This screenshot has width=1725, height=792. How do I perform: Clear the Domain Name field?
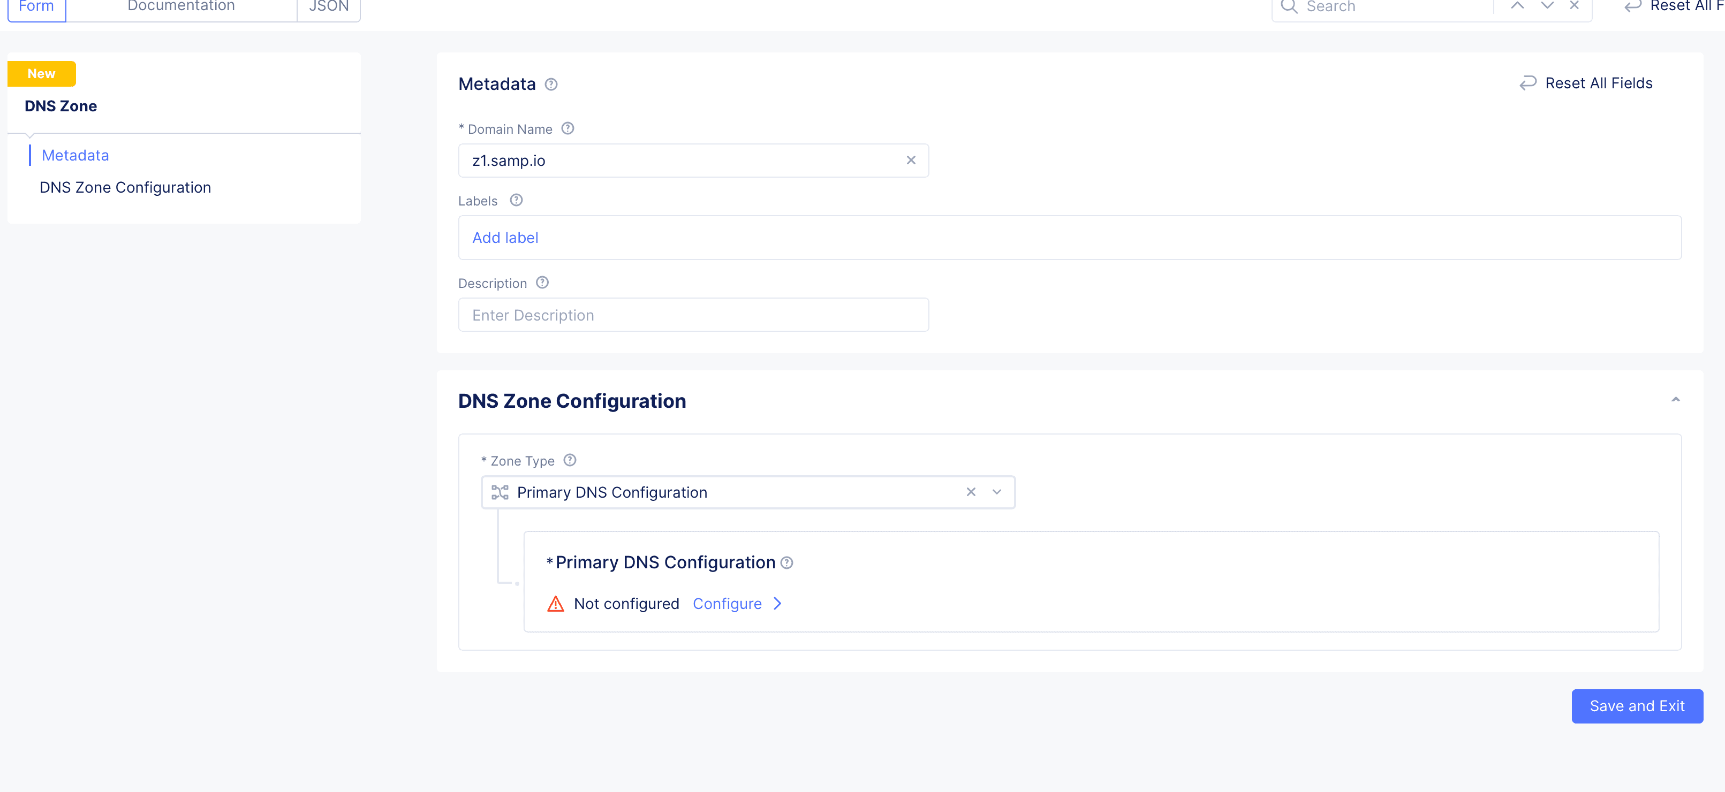tap(911, 160)
